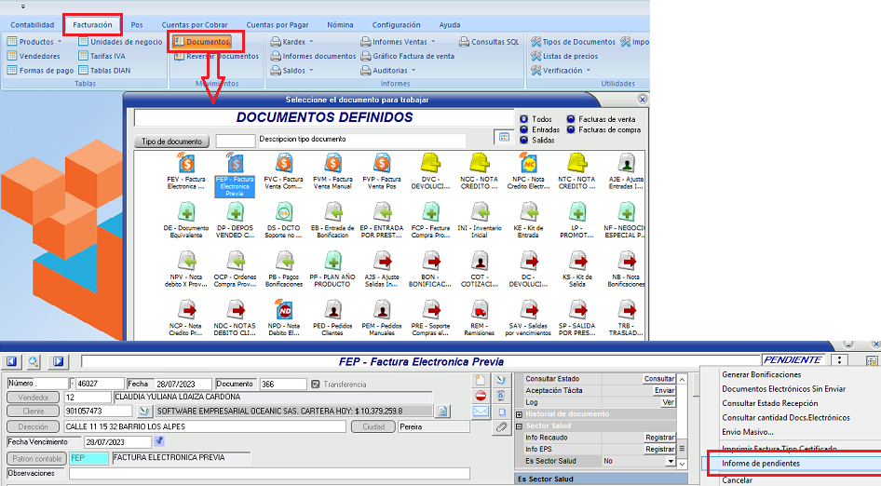Toggle the Transferencia checkbox
This screenshot has height=486, width=881.
316,384
